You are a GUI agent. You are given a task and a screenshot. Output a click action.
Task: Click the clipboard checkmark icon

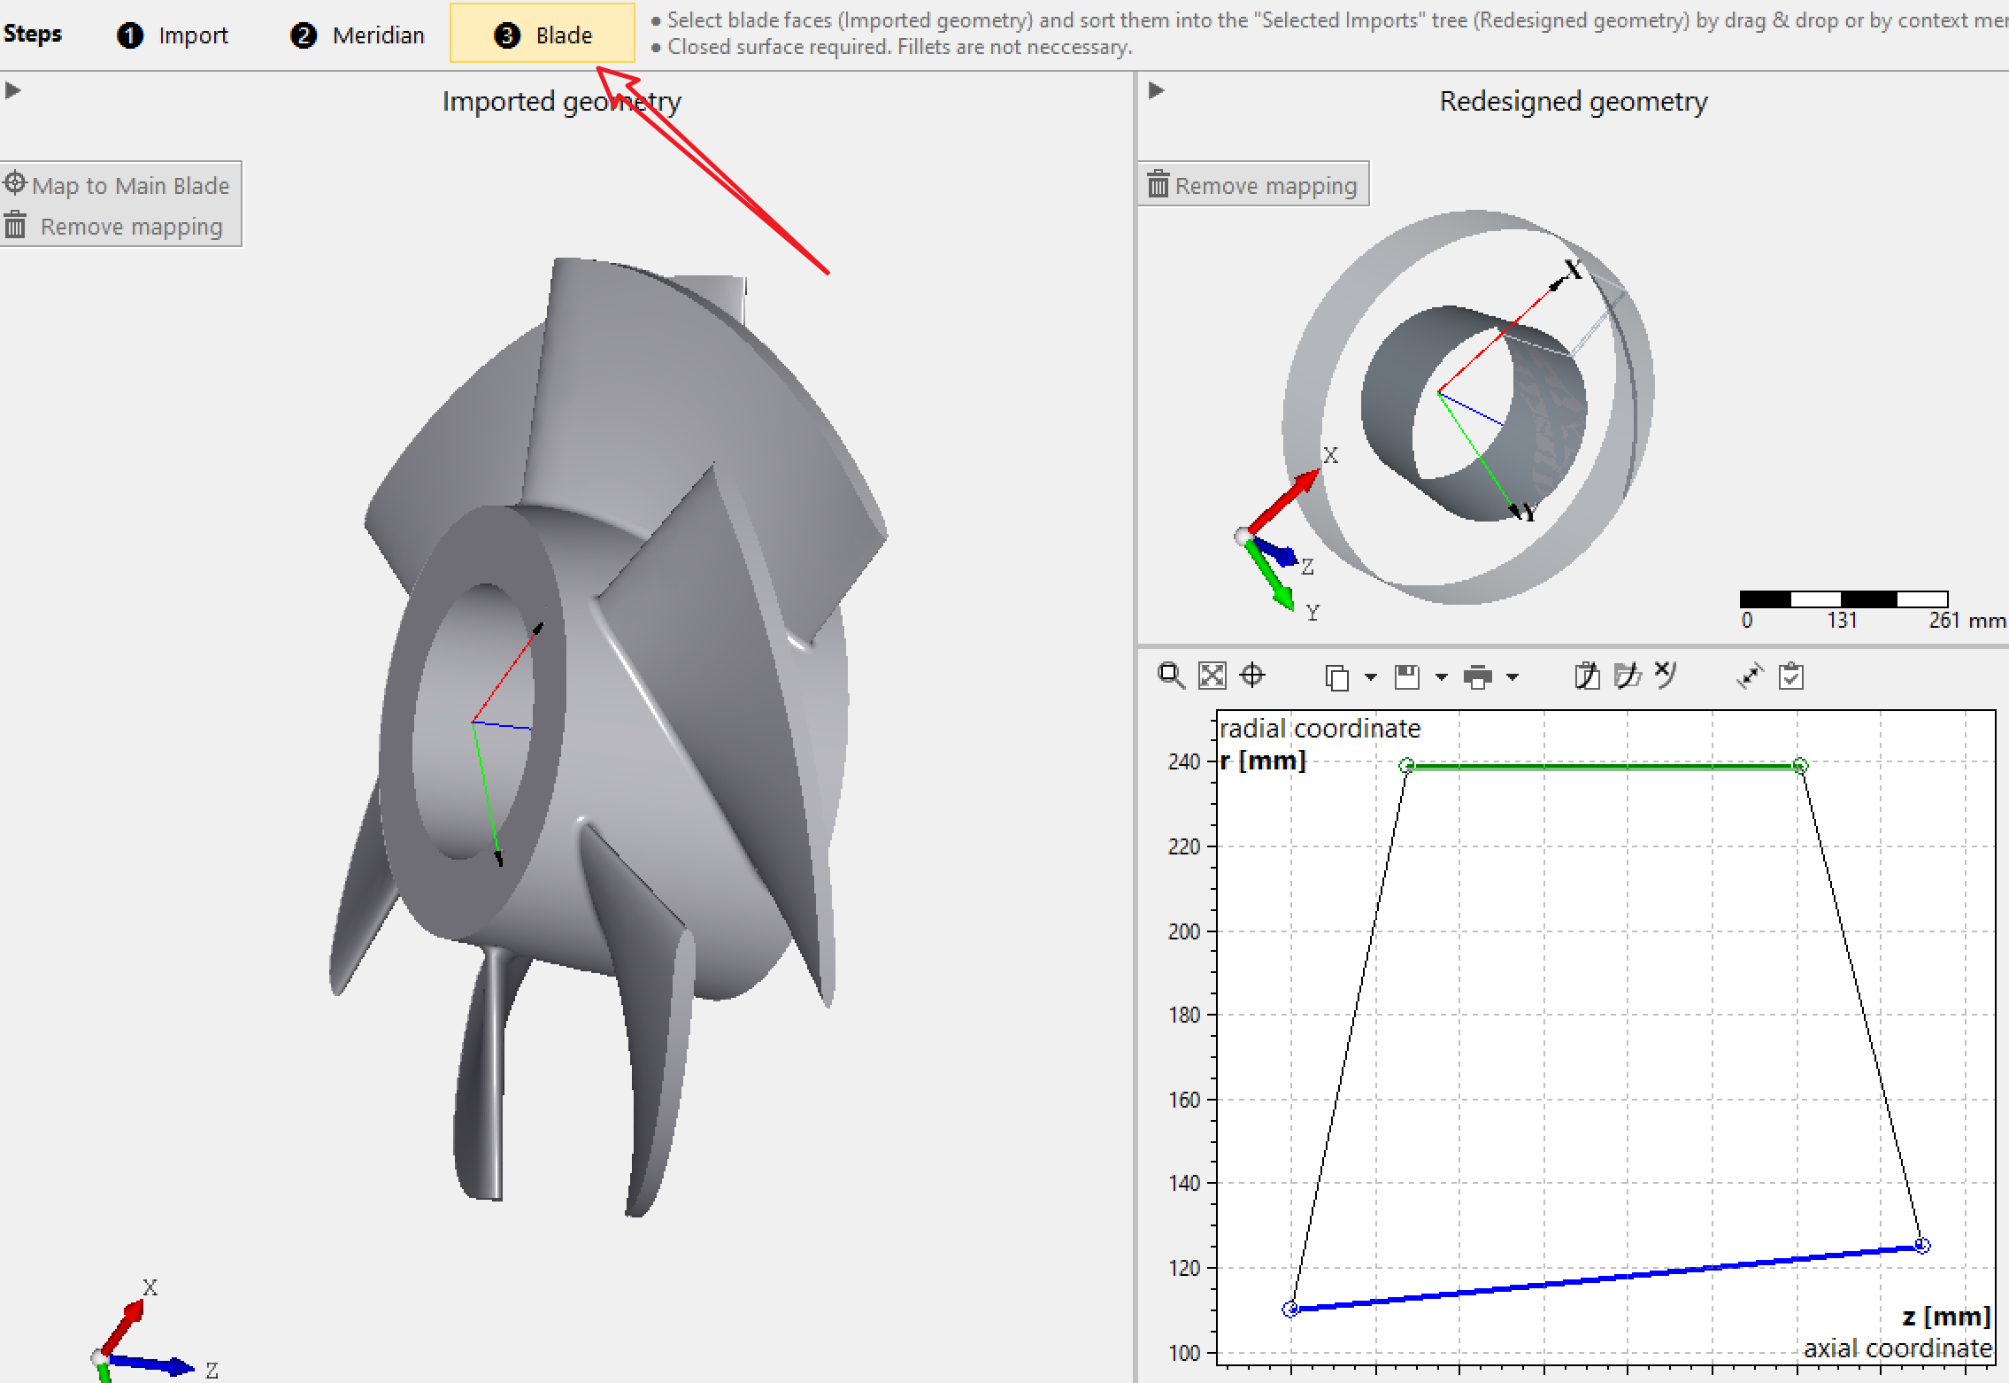pyautogui.click(x=1791, y=676)
